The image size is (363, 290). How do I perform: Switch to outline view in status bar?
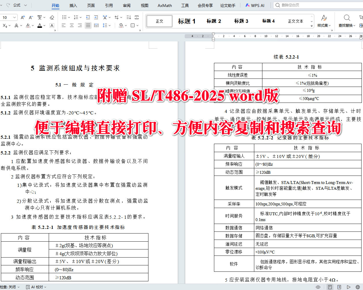click(339, 287)
